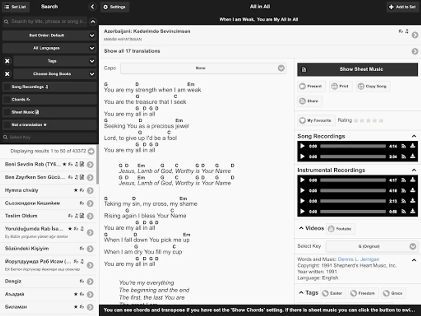The width and height of the screenshot is (421, 316).
Task: Open the Select Key G (Original) dropdown
Action: [371, 246]
